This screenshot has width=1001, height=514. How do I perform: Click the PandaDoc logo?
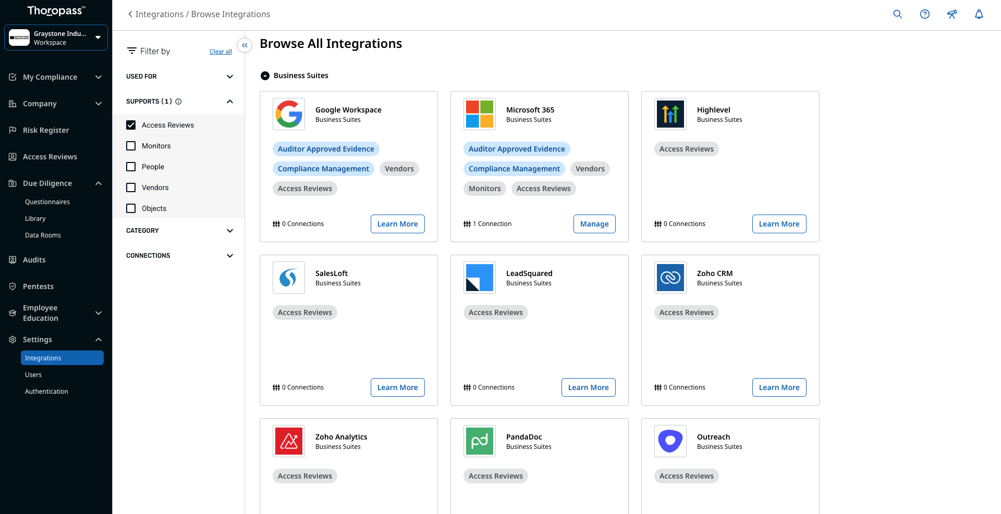point(480,441)
